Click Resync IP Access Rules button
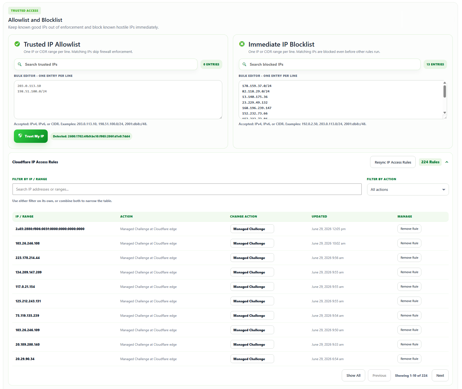This screenshot has width=462, height=389. pos(393,162)
